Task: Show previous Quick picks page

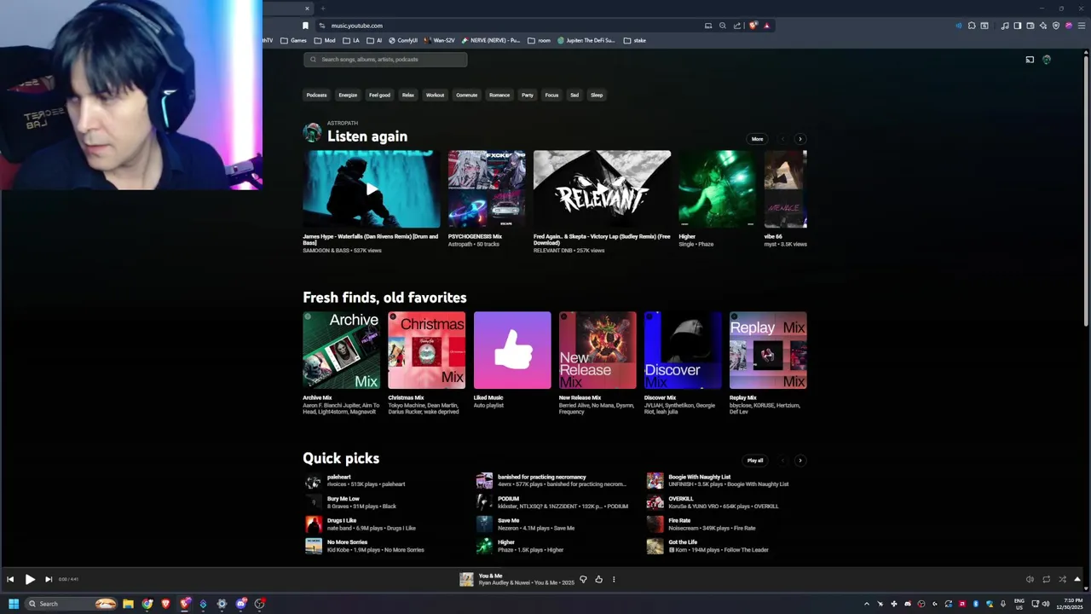Action: [x=782, y=460]
